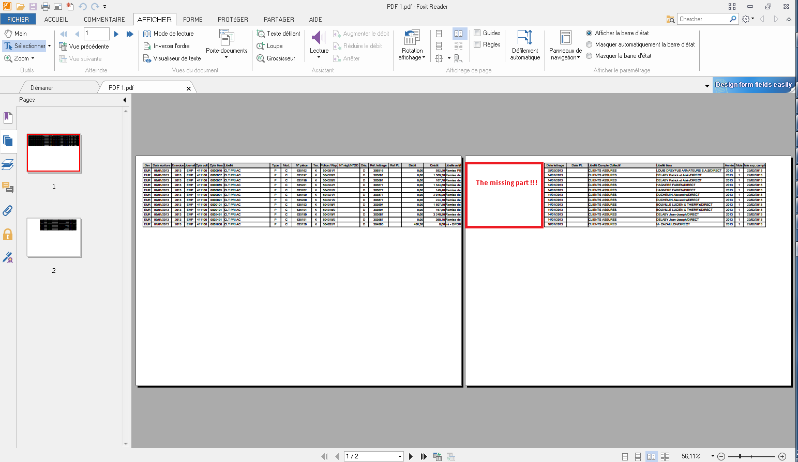Switch to COMMENTAIRE tab
This screenshot has width=798, height=462.
pos(104,19)
